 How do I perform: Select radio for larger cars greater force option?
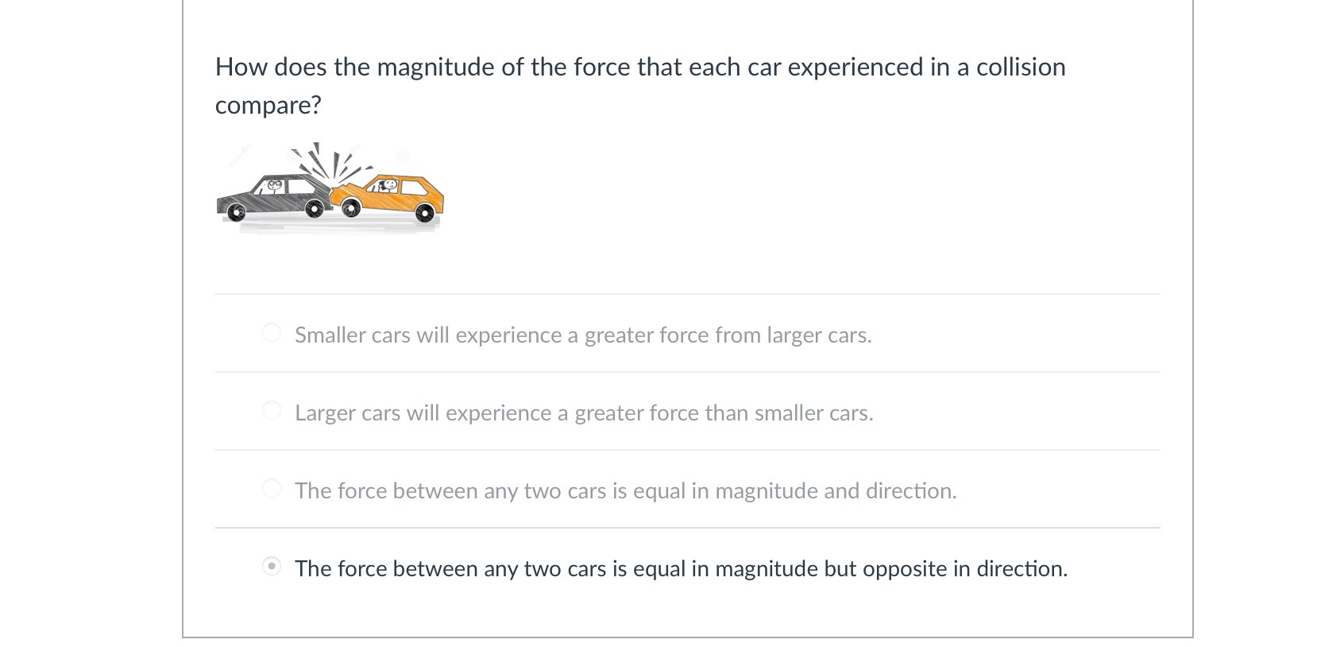271,409
